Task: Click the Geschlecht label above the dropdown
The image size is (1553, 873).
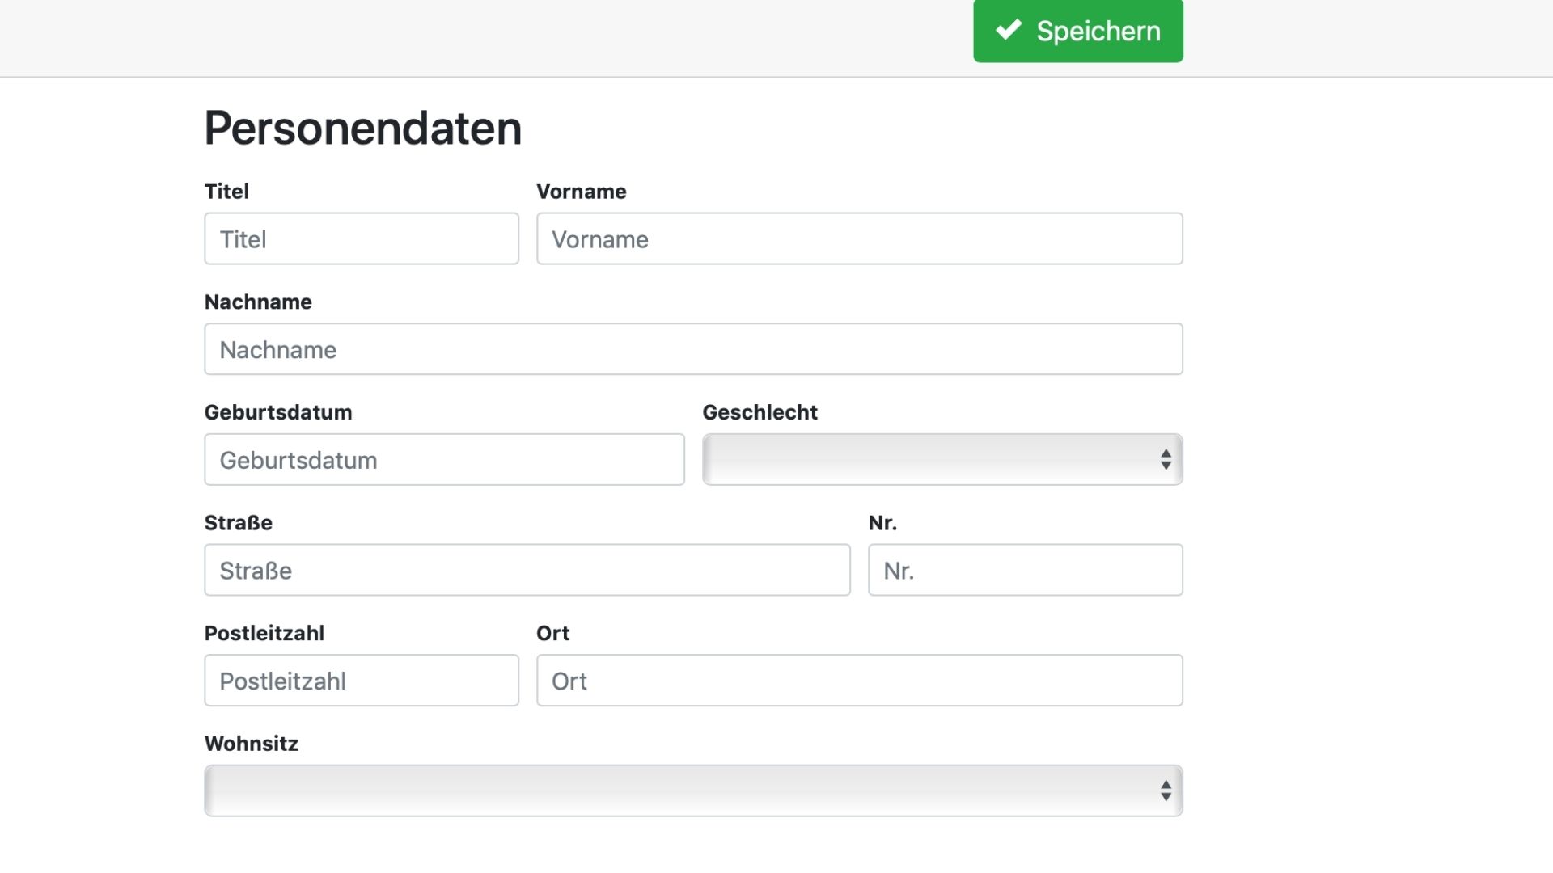Action: [760, 412]
